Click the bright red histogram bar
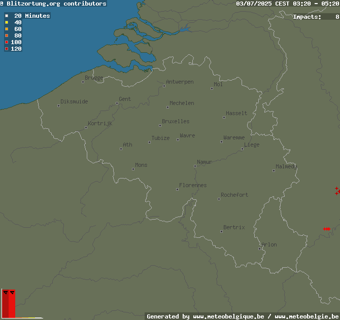 point(12,304)
